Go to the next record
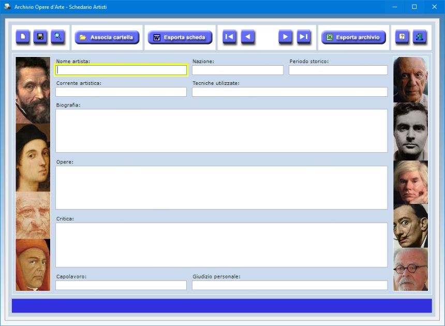The width and height of the screenshot is (445, 326). point(285,37)
